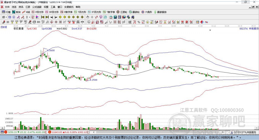The height and width of the screenshot is (140, 259).
Task: Open the T数字表 tool
Action: (109, 12)
